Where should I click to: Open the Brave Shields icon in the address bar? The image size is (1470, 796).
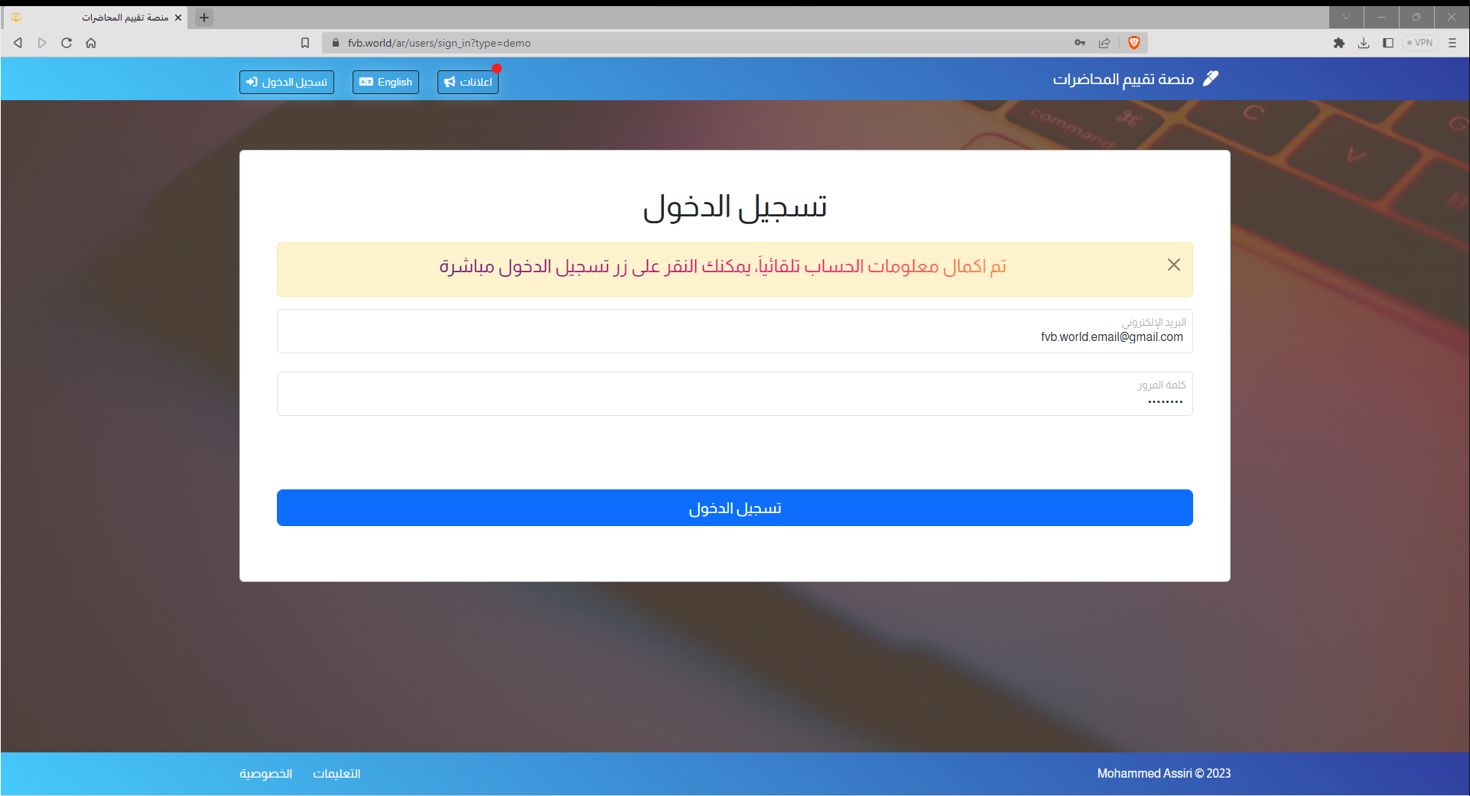1133,43
